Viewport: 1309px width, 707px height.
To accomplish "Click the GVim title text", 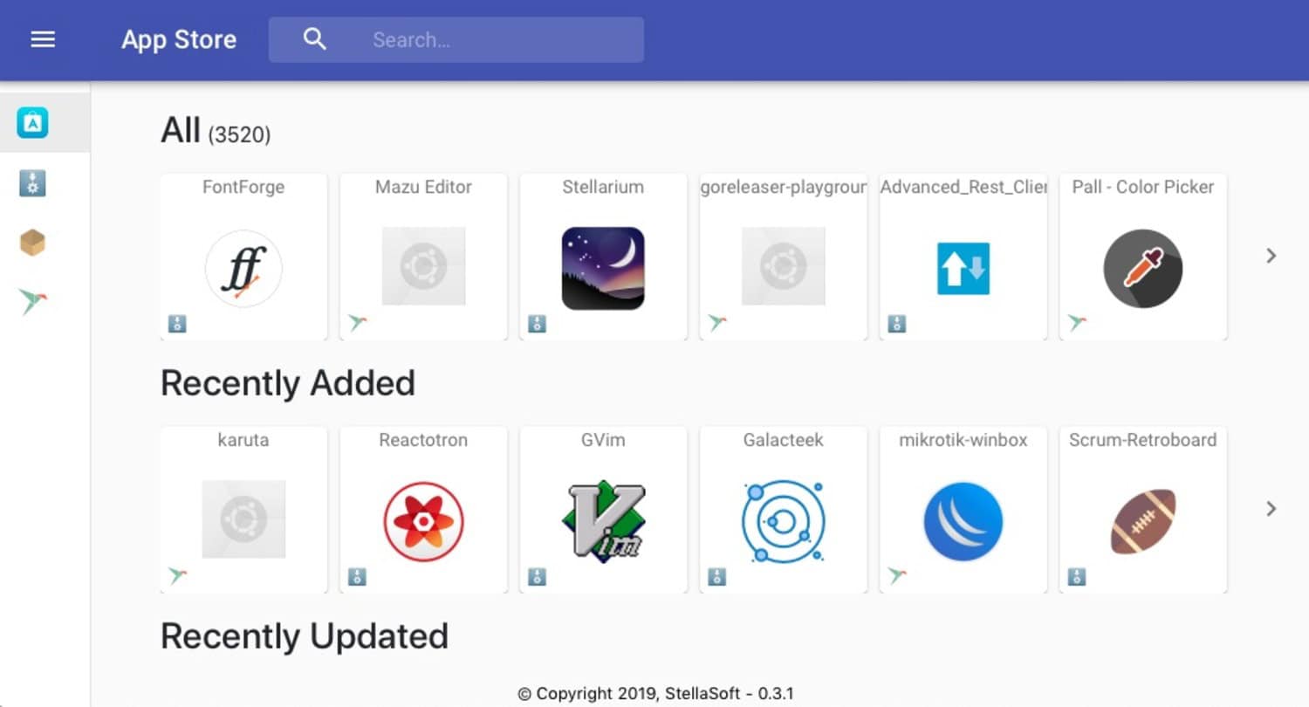I will (603, 440).
